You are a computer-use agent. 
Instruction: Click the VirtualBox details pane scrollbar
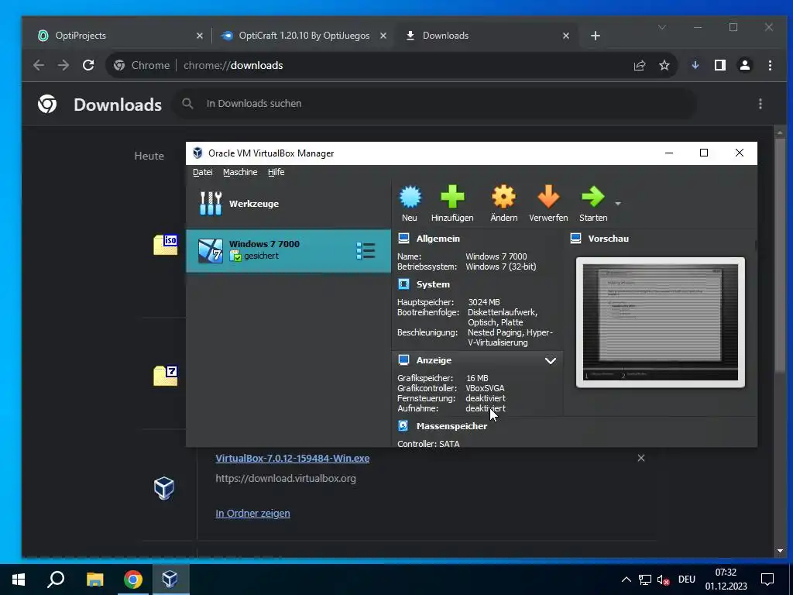pos(756,246)
